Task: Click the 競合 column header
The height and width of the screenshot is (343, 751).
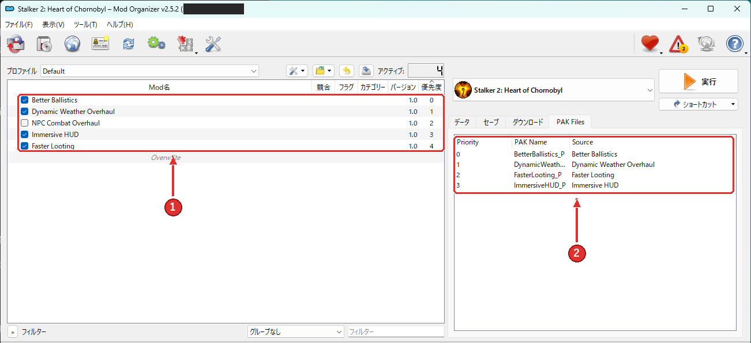Action: [324, 87]
